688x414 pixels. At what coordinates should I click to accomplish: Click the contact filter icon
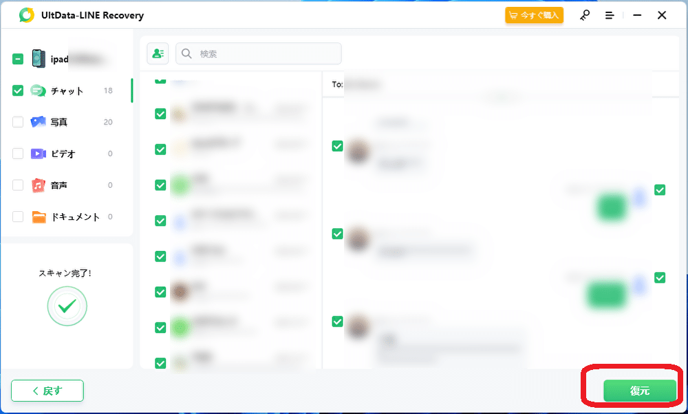tap(158, 54)
